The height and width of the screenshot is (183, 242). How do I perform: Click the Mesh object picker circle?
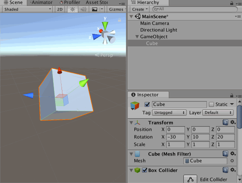pos(232,161)
